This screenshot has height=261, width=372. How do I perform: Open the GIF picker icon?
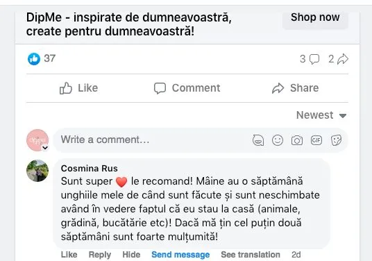click(316, 140)
